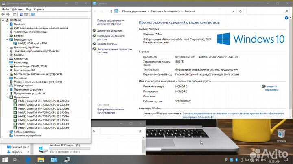
Task: Open the Справка menu
Action: coord(39,9)
